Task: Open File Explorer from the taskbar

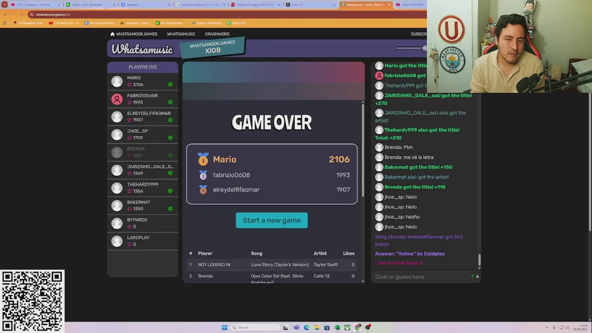Action: coord(317,327)
